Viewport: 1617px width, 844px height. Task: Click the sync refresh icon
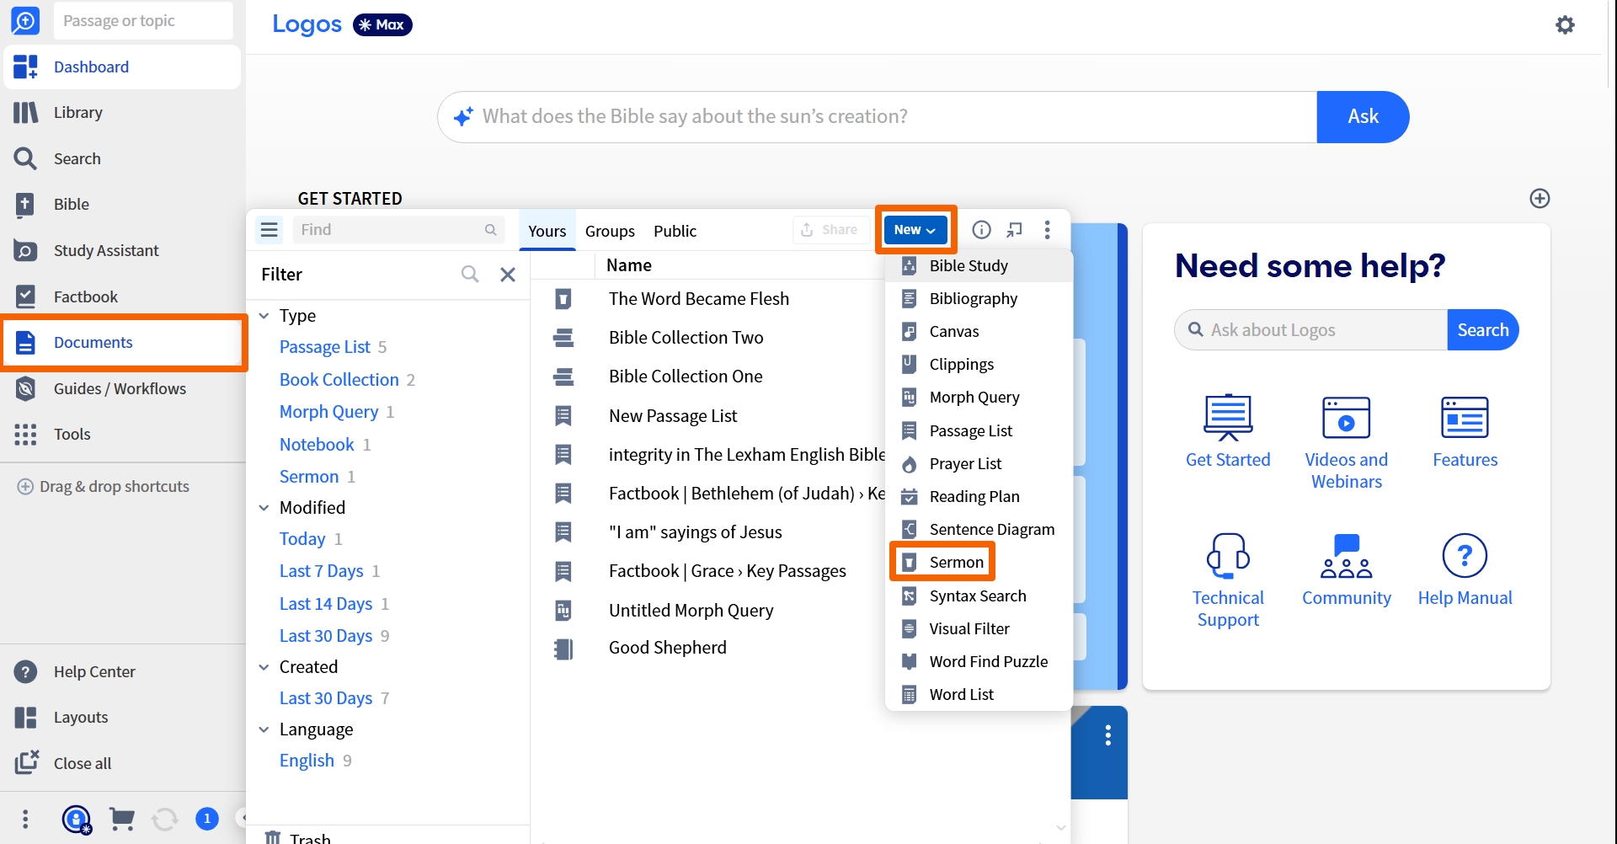[165, 819]
